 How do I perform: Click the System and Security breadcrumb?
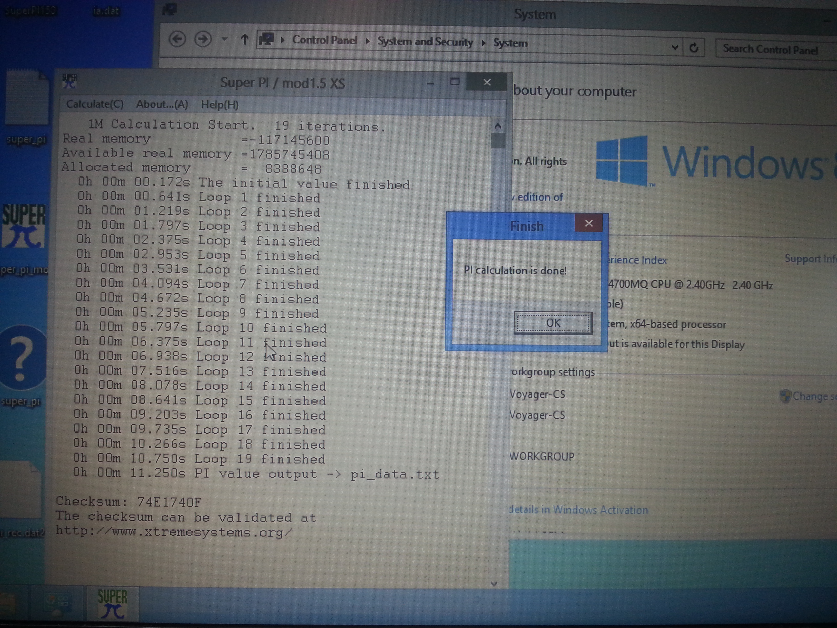pyautogui.click(x=425, y=42)
